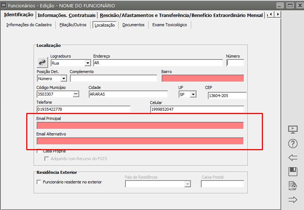Click the address swap arrows button
The height and width of the screenshot is (210, 304).
tap(42, 62)
